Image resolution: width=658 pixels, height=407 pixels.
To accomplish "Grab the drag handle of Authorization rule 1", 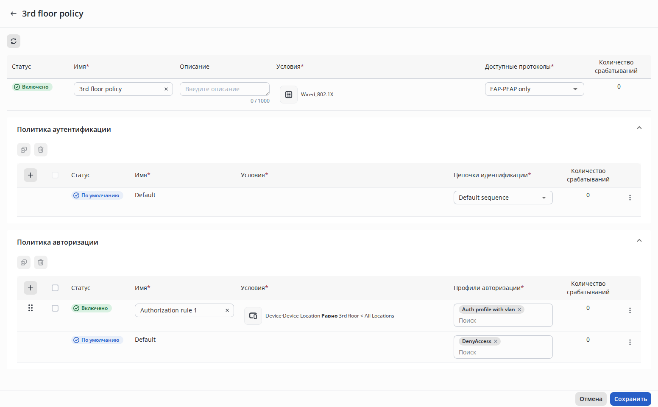I will coord(31,308).
